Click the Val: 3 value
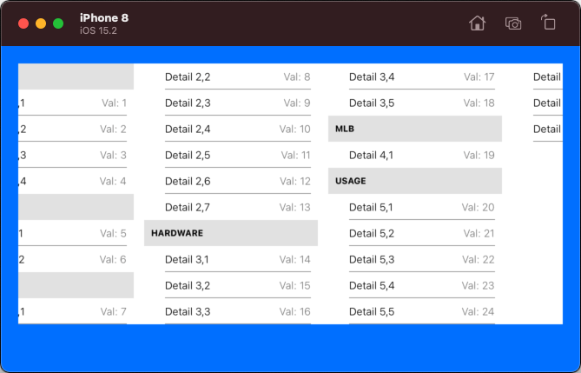 113,155
